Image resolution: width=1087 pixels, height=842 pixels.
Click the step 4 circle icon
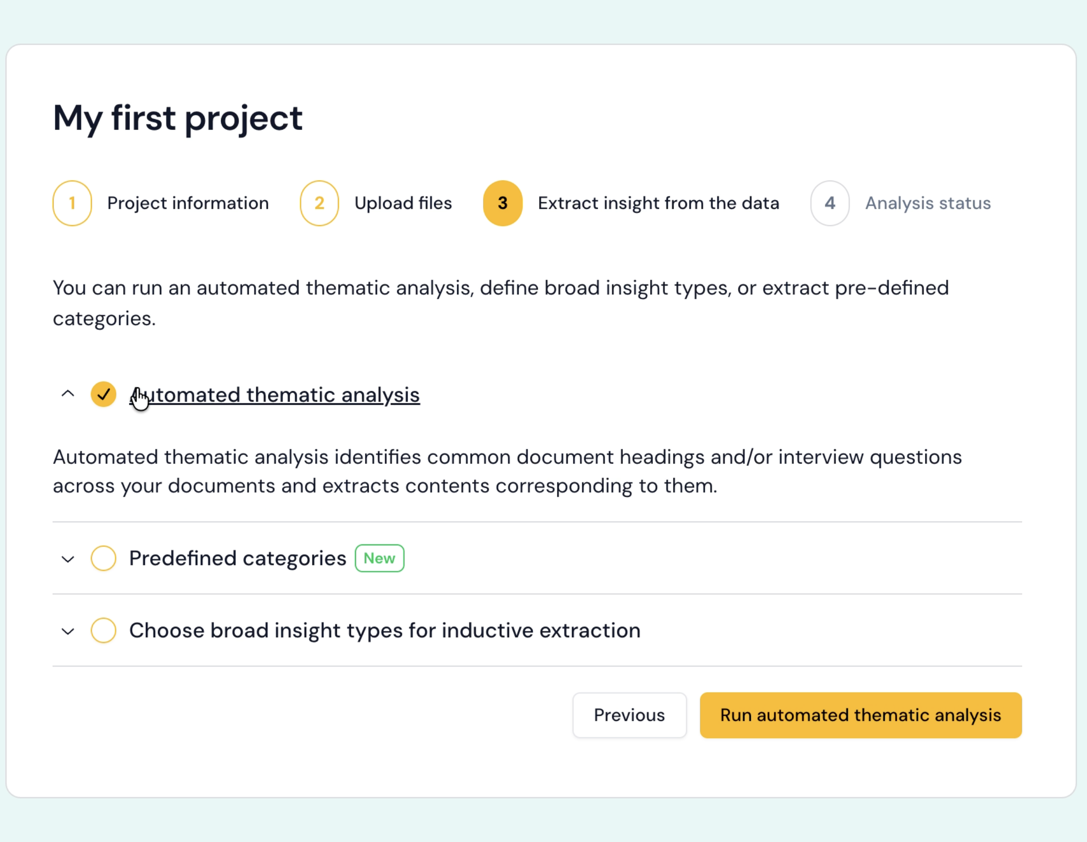coord(829,203)
